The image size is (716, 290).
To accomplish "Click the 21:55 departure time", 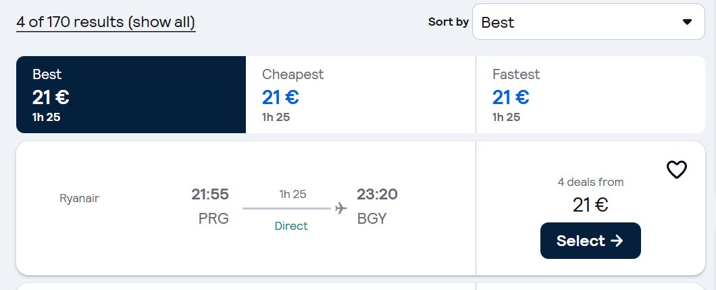I will click(210, 195).
